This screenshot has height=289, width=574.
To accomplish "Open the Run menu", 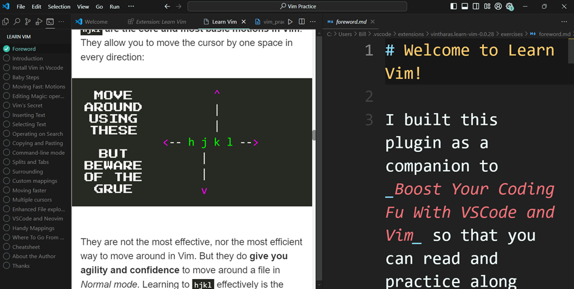I will click(x=115, y=6).
